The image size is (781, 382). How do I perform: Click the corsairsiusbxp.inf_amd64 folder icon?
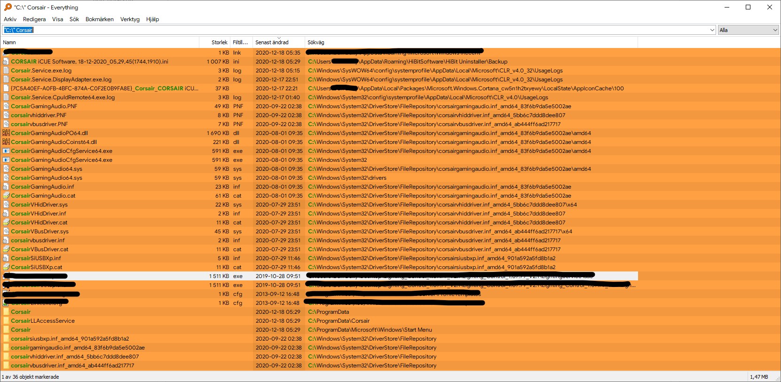point(6,339)
